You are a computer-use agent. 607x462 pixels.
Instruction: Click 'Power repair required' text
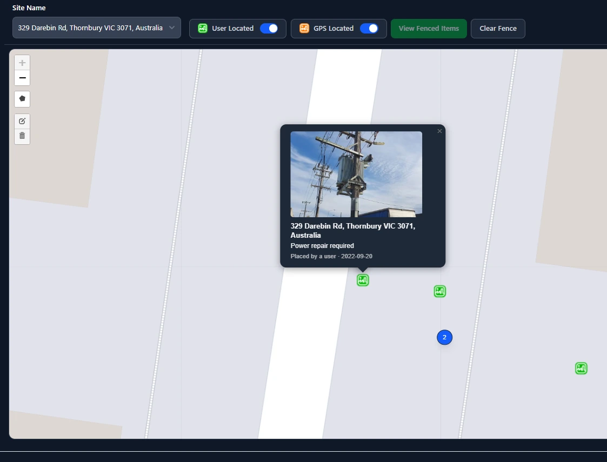(x=322, y=246)
